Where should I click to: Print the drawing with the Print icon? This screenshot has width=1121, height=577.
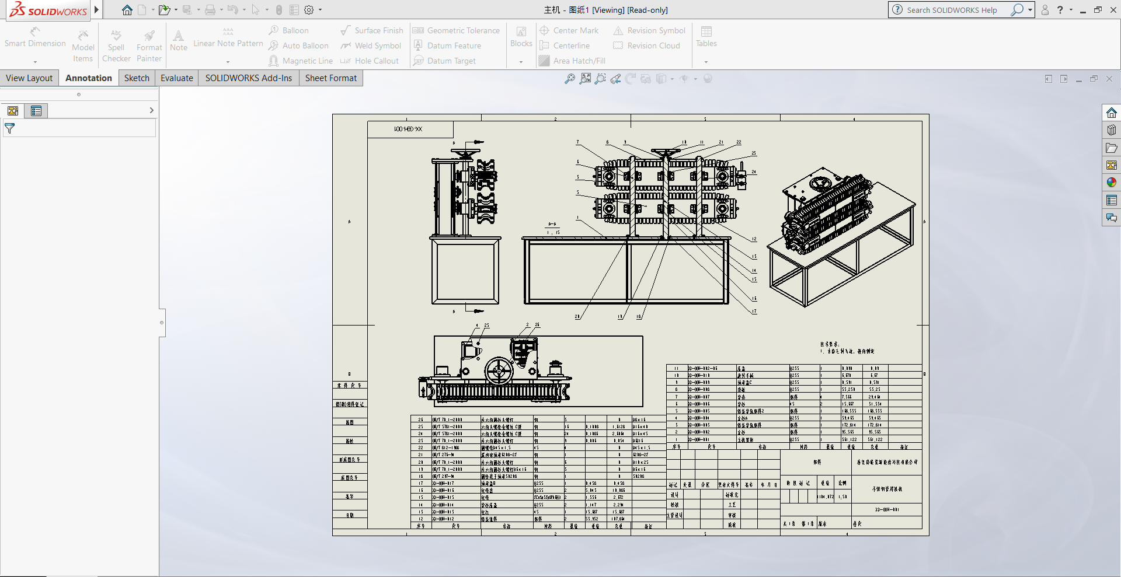tap(210, 10)
